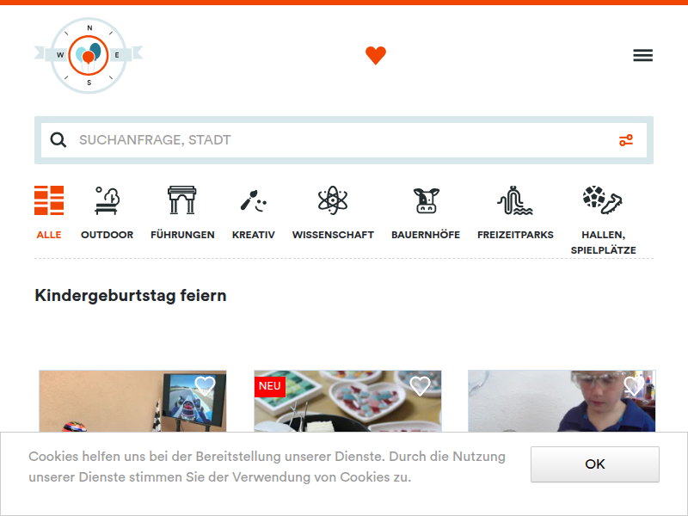688x516 pixels.
Task: Select the Wissenschaft atom icon
Action: (x=333, y=200)
